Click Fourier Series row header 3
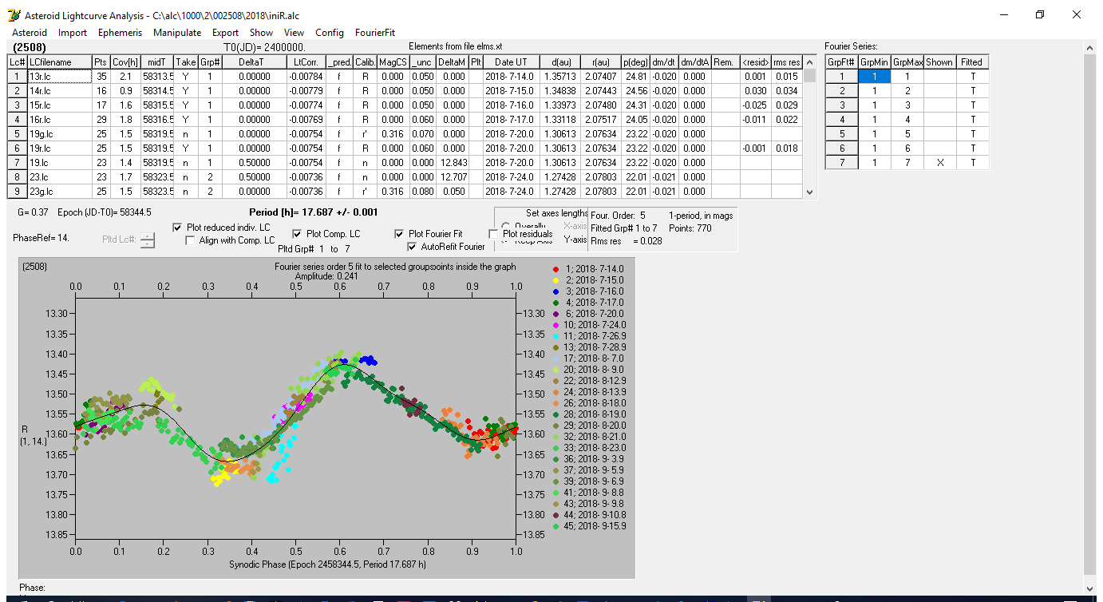This screenshot has width=1103, height=602. (841, 105)
